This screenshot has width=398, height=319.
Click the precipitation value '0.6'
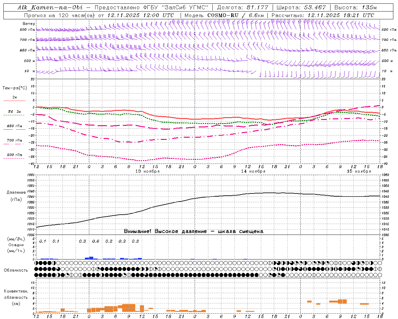tap(96, 241)
